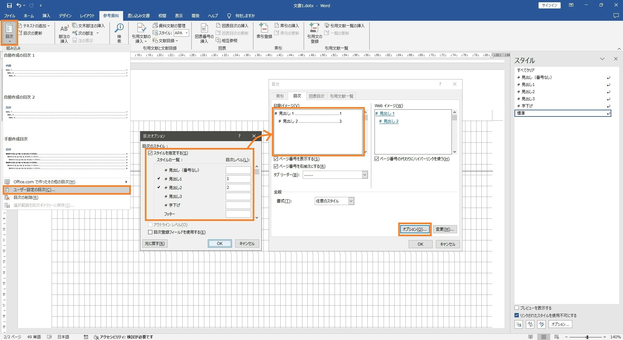Click サインイン sign-in button
Image resolution: width=623 pixels, height=340 pixels.
pos(550,5)
